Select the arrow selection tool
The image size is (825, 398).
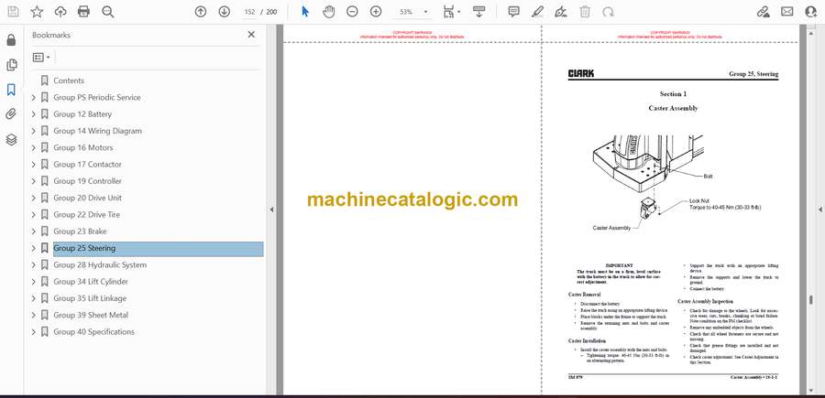pos(304,12)
